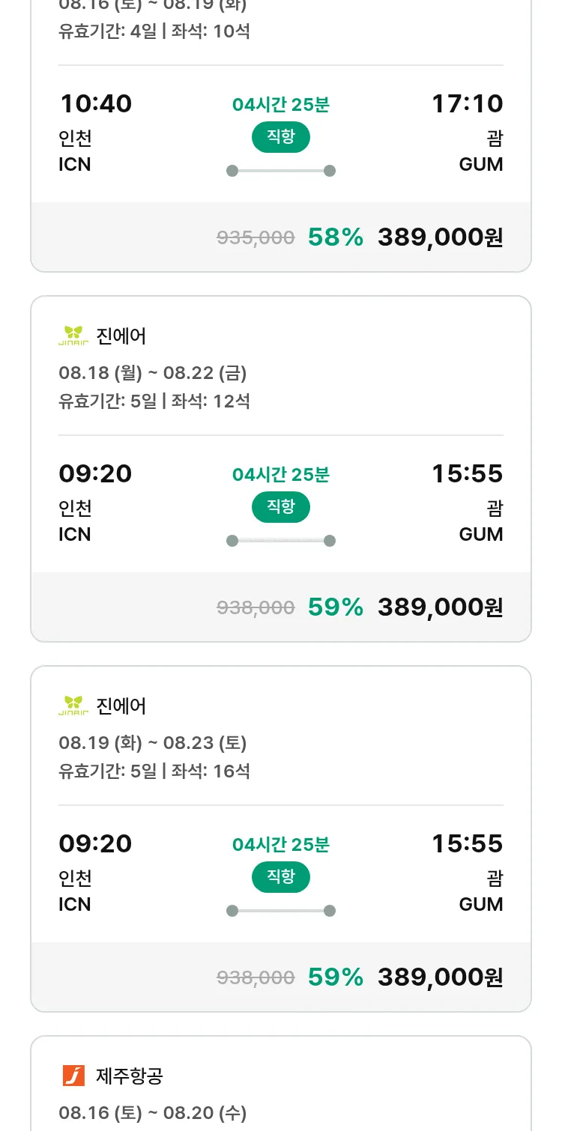Screen dimensions: 562x1131
Task: Click 직항 badge on 08.19 flight card
Action: tap(281, 877)
